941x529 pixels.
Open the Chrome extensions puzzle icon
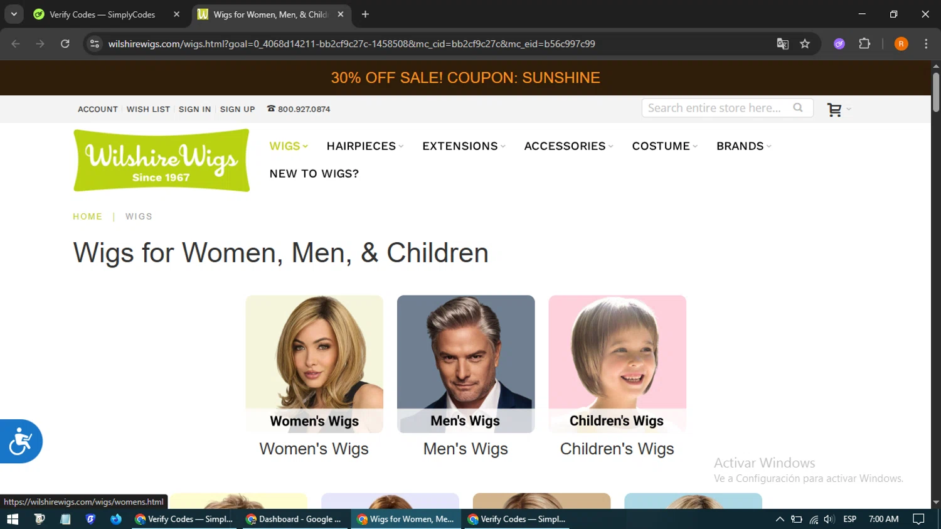click(864, 44)
